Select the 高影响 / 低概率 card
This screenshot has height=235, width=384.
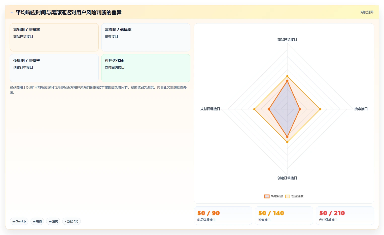pos(146,37)
